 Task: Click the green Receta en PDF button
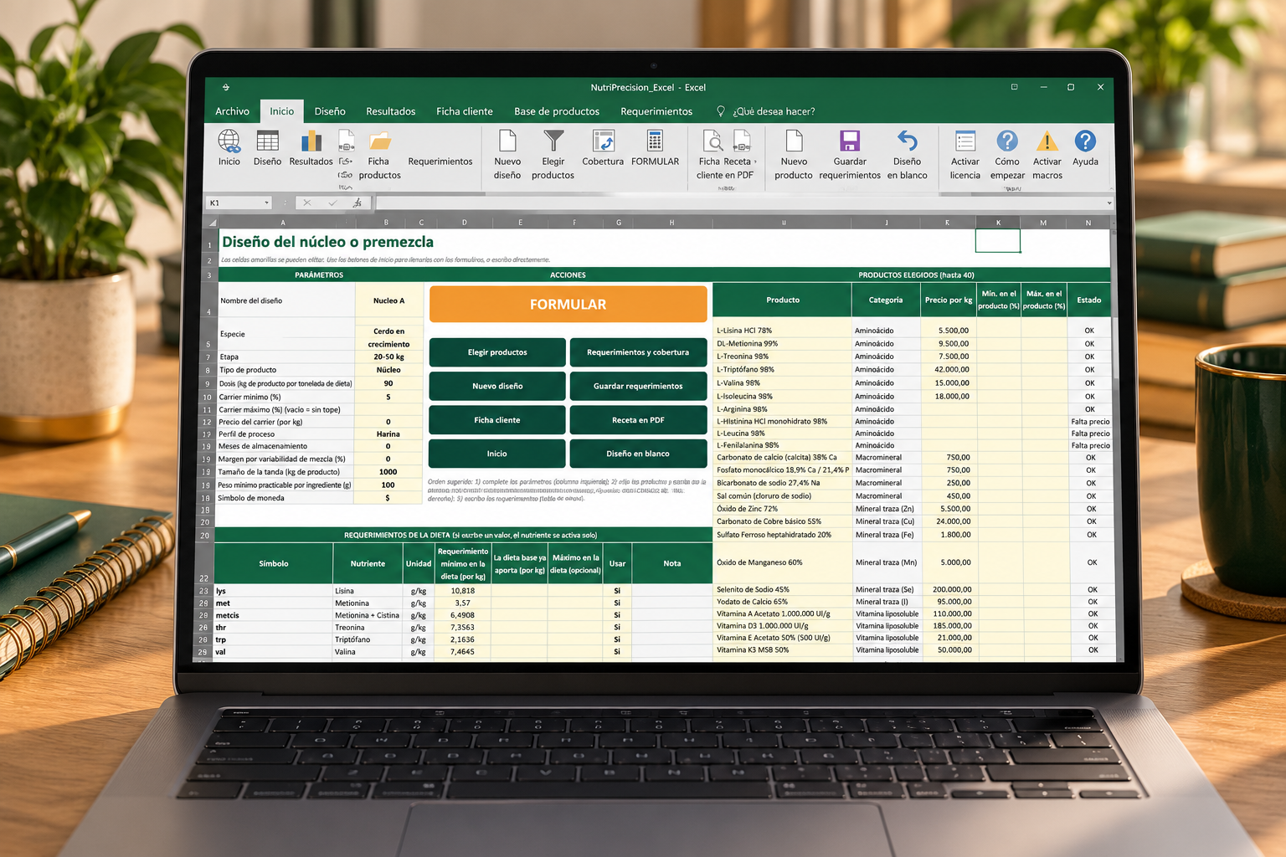click(x=638, y=420)
